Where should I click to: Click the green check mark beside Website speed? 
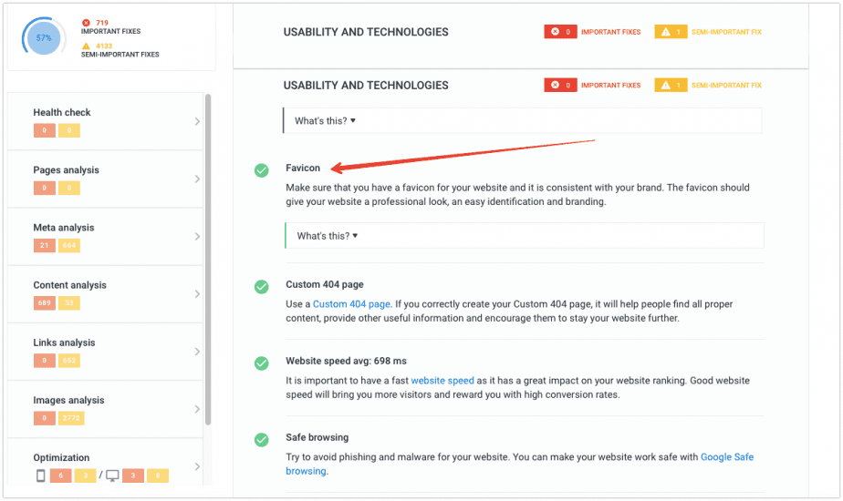click(262, 363)
